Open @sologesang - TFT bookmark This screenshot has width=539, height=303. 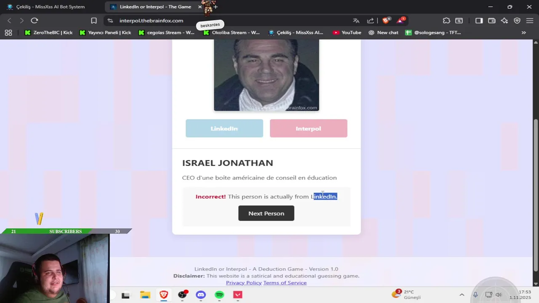pyautogui.click(x=433, y=32)
